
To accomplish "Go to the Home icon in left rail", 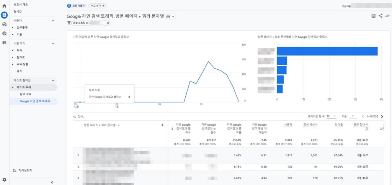I will tap(4, 6).
